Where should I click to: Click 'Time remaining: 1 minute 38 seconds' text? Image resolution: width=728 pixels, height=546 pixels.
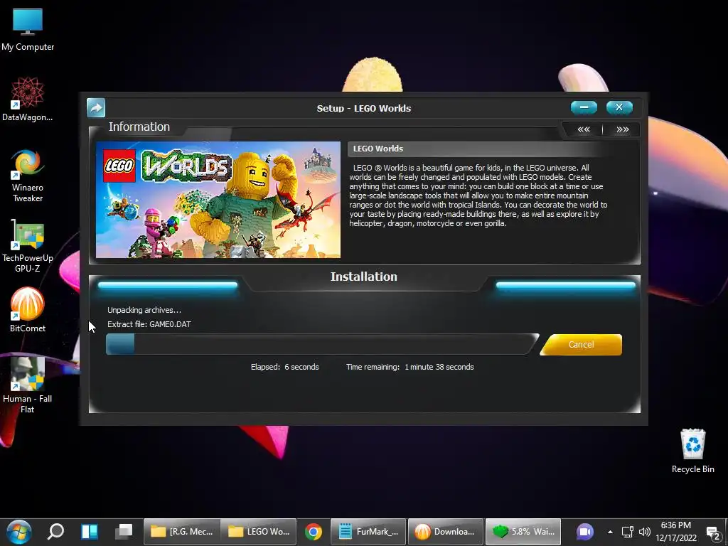(410, 367)
